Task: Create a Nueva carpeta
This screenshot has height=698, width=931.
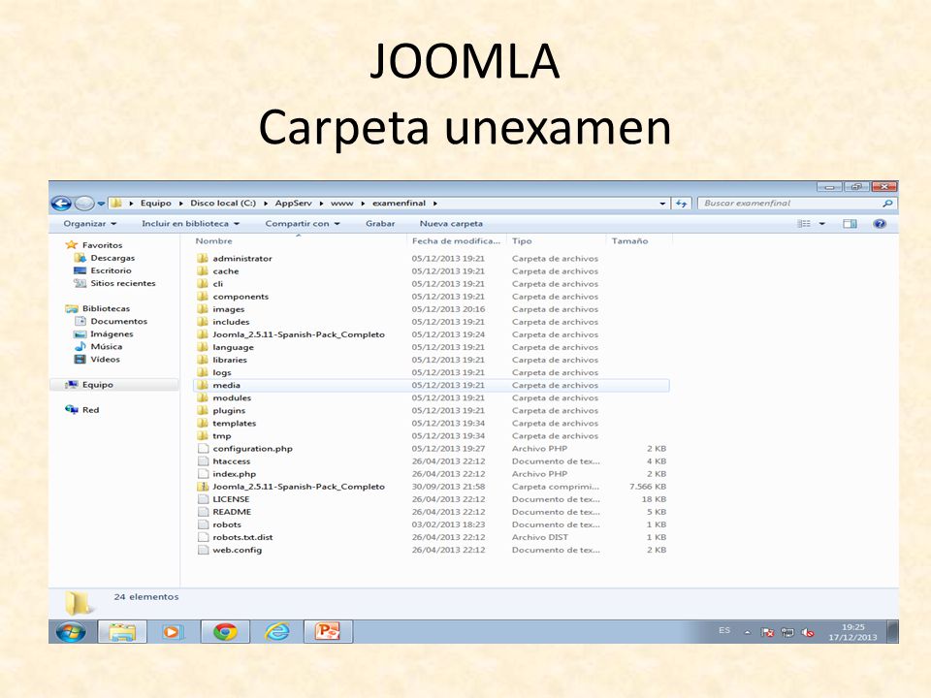Action: pyautogui.click(x=451, y=224)
